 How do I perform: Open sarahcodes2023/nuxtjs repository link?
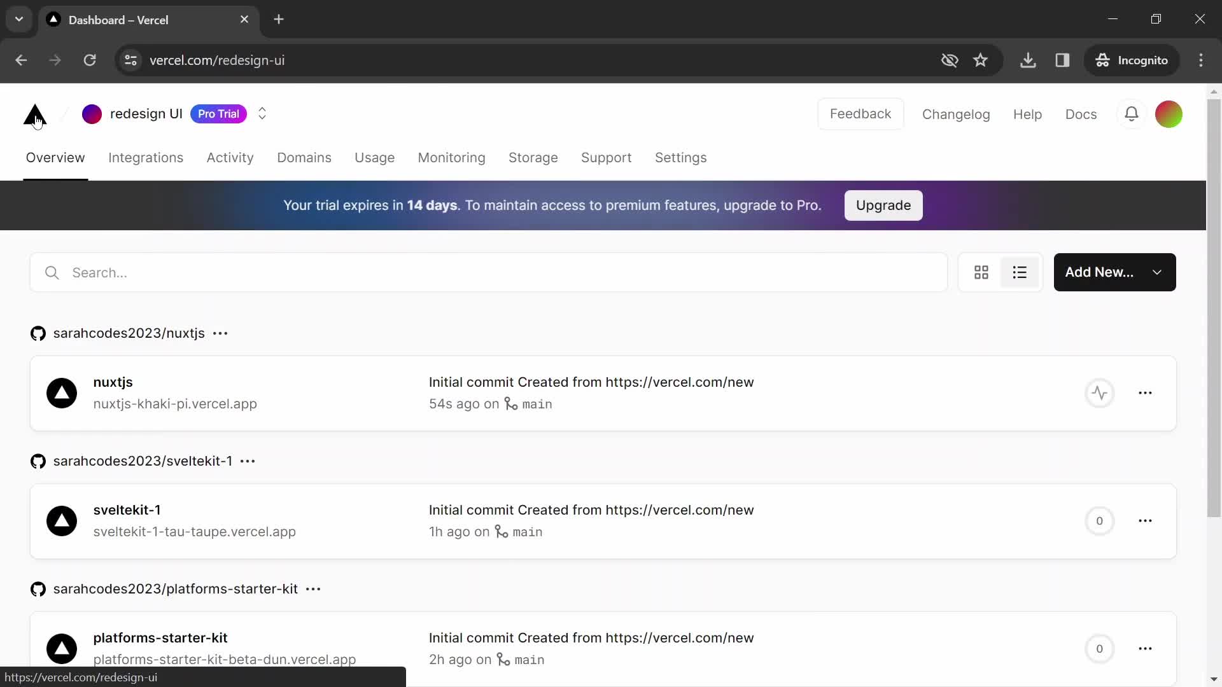click(x=129, y=333)
